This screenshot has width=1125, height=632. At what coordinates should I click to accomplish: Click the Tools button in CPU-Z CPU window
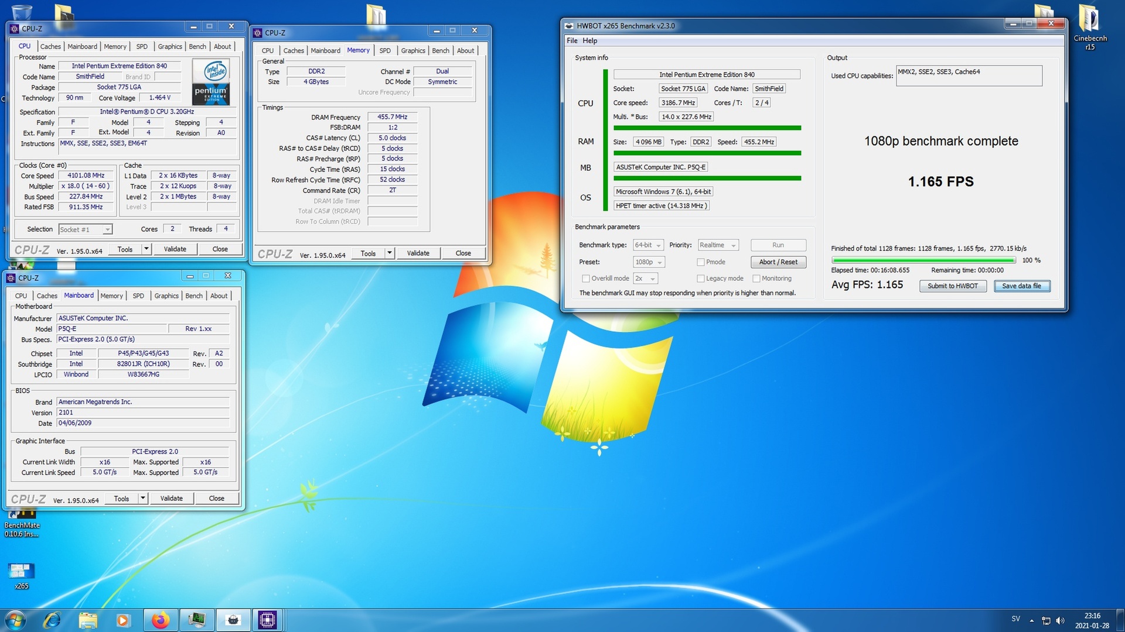click(125, 249)
